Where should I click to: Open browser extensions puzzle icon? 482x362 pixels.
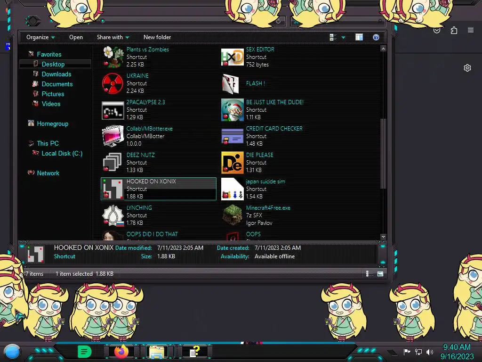pyautogui.click(x=454, y=30)
